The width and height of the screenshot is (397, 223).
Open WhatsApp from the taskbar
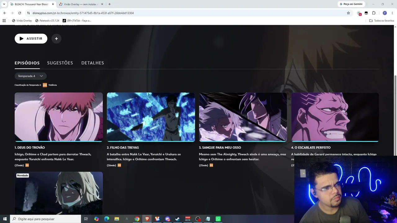(x=218, y=219)
